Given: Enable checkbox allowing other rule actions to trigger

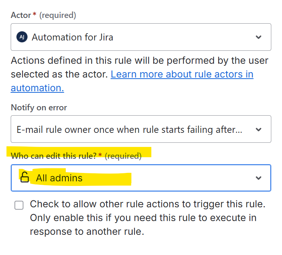Looking at the screenshot, I should (x=19, y=205).
